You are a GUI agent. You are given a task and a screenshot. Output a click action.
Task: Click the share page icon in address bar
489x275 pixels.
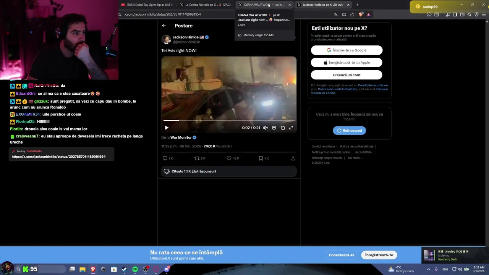pos(352,15)
